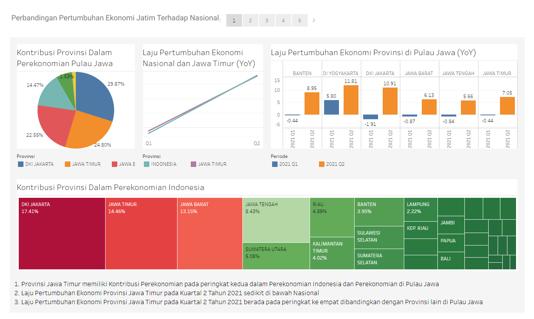Select KALIMANTAN TIMUR 4.02% treemap tile
Screen dimensions: 534x319
(x=332, y=253)
